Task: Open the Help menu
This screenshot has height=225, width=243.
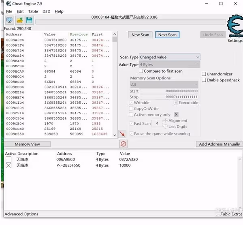Action: (x=59, y=11)
